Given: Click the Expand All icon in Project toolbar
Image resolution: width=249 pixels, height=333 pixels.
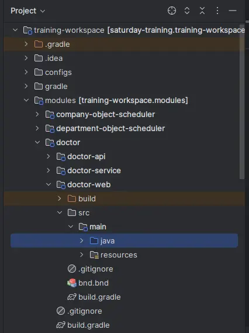Looking at the screenshot, I should (187, 11).
